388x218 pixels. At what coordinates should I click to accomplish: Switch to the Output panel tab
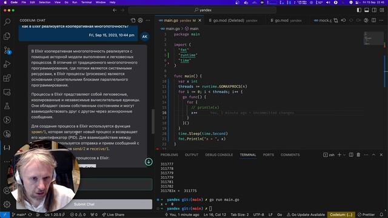(192, 155)
